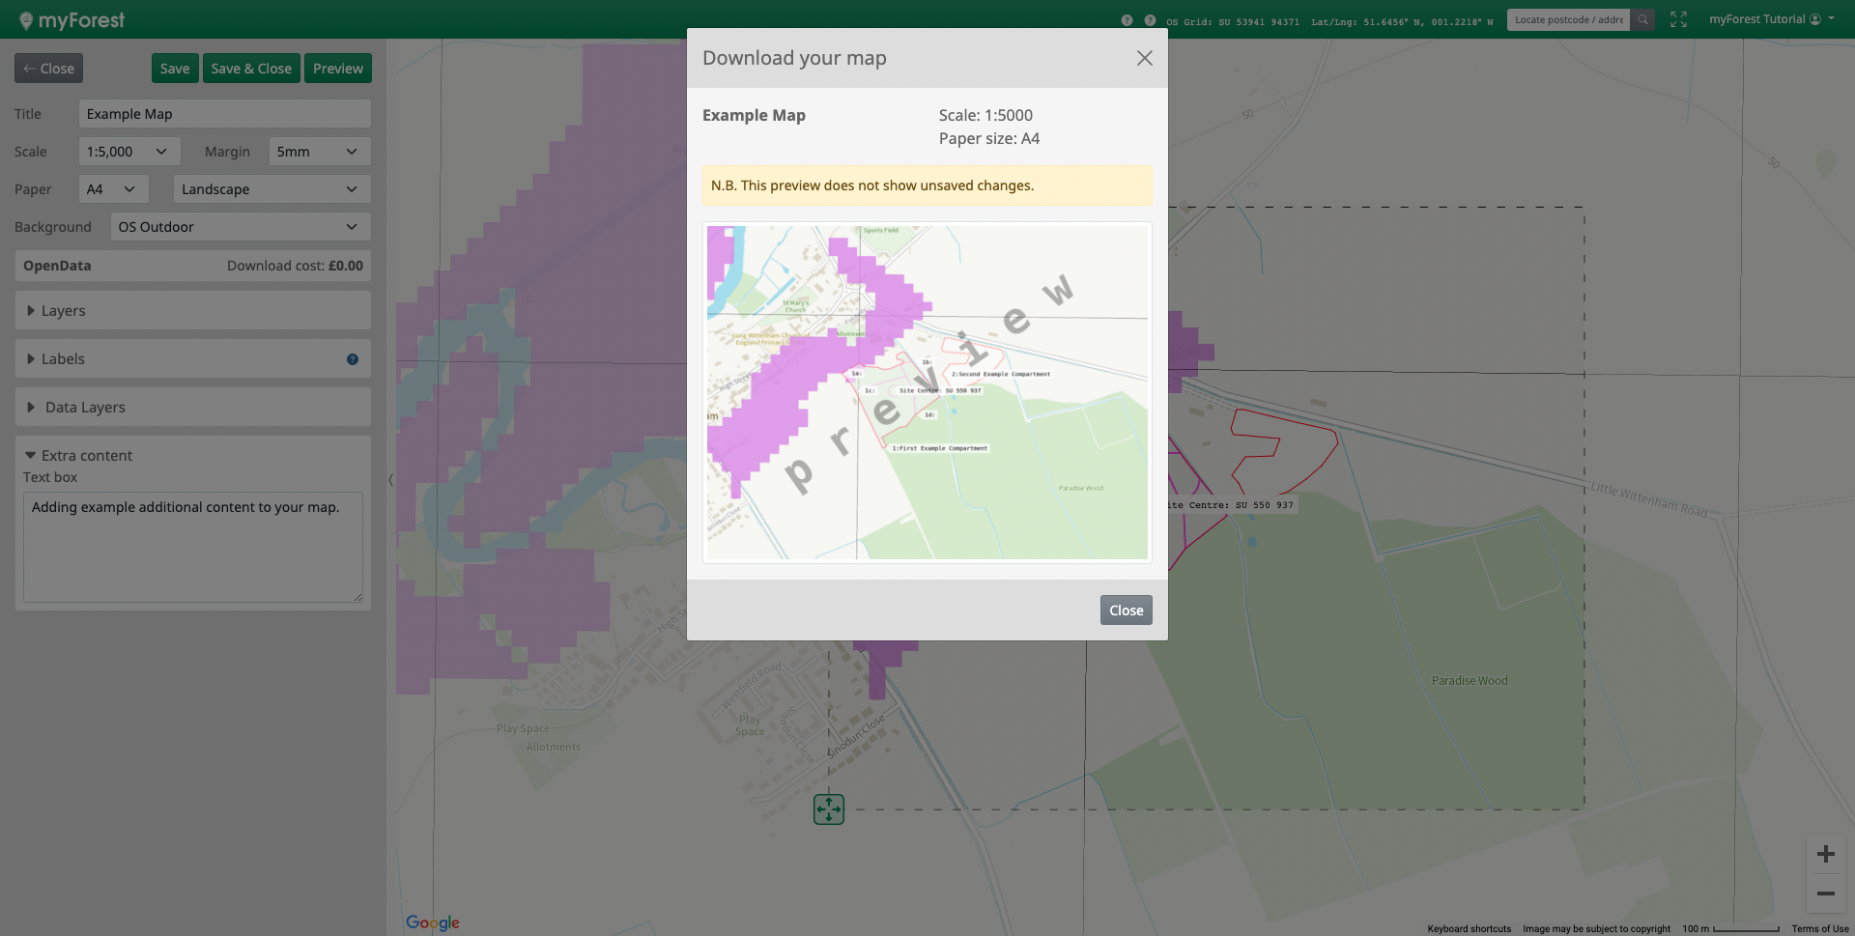Click the Save & Close button
1855x936 pixels.
coord(251,69)
